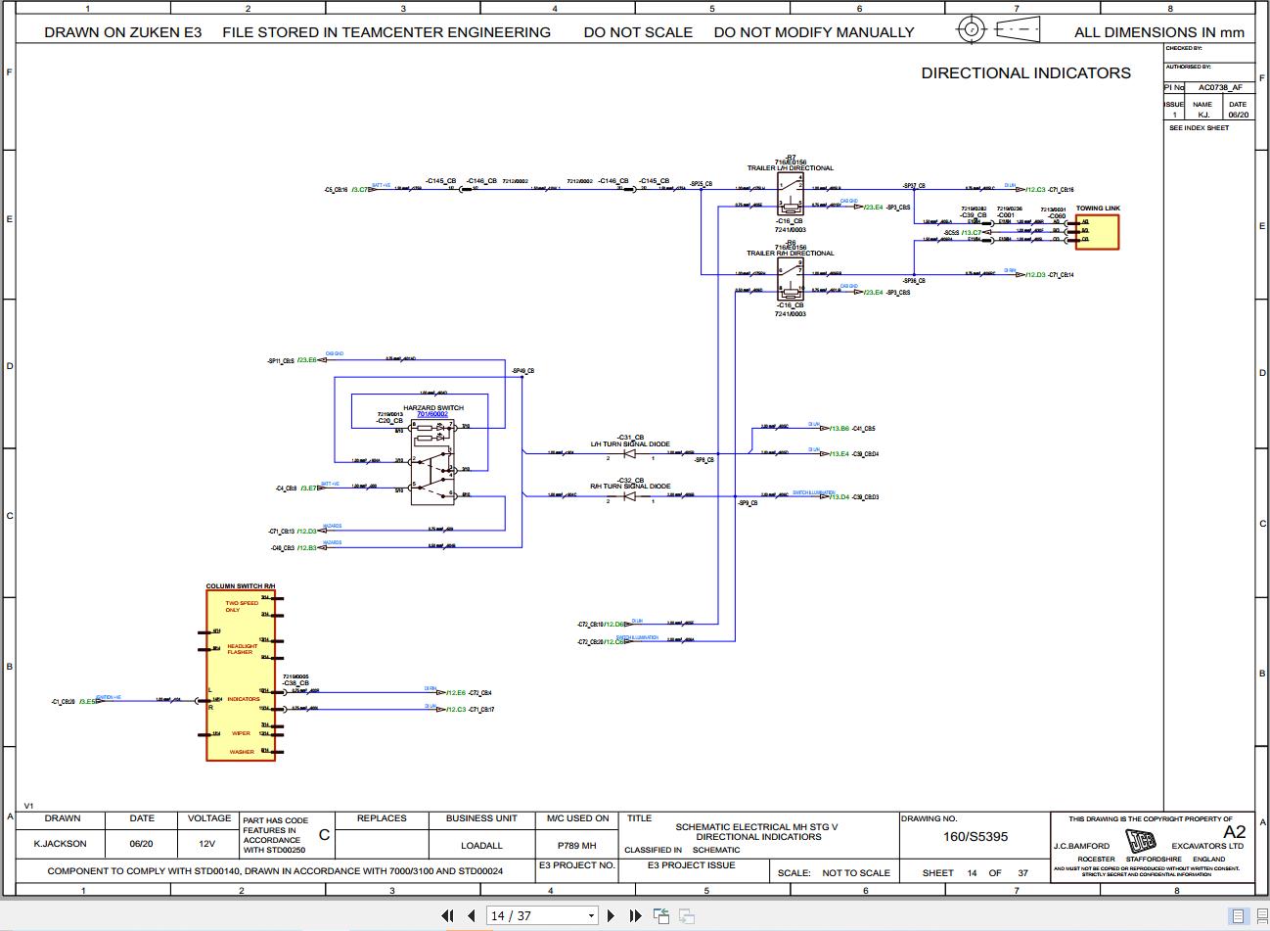Click the drawing number 160/S5395
Viewport: 1270px width, 931px height.
pyautogui.click(x=975, y=837)
